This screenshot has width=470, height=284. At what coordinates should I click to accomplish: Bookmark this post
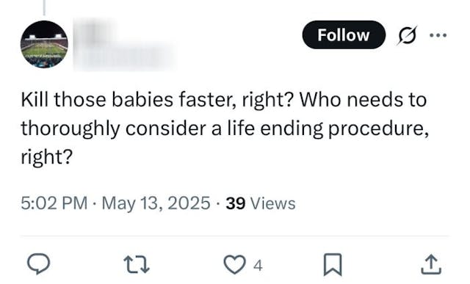click(x=333, y=264)
